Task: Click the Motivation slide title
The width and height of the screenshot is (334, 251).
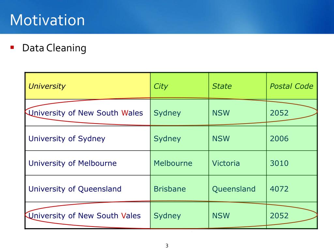Action: click(47, 20)
